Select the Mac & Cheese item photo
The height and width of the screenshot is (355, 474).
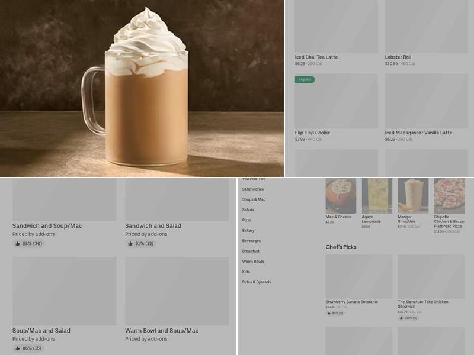(341, 196)
